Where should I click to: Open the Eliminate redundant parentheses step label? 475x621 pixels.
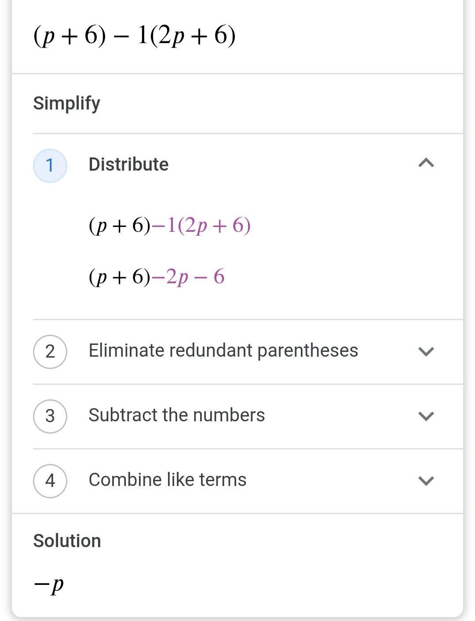(223, 351)
